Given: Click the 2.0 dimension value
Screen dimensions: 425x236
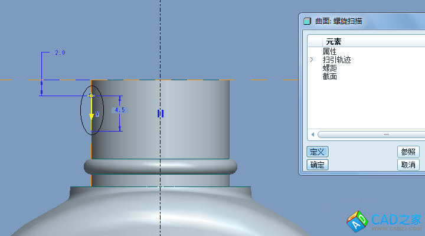Looking at the screenshot, I should 60,53.
